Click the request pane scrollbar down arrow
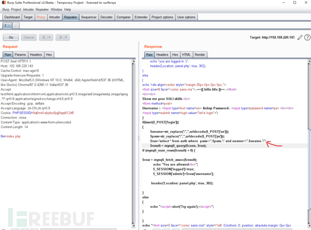 click(134, 225)
